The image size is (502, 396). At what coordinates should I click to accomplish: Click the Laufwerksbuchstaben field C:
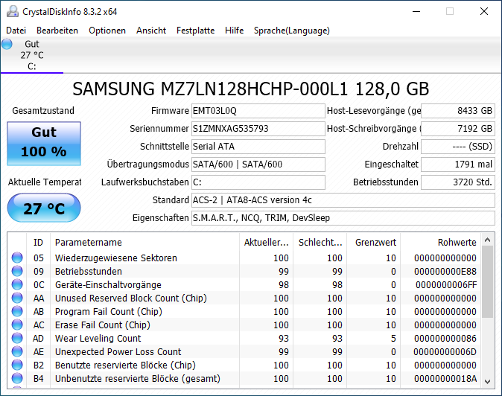coord(258,182)
